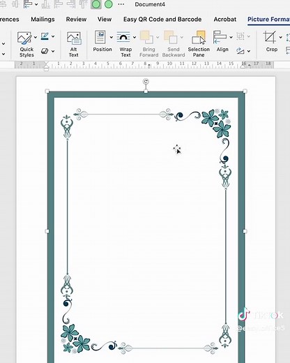Screen dimensions: 290x363
Task: Open the Wrap Text dropdown arrow
Action: click(x=135, y=37)
